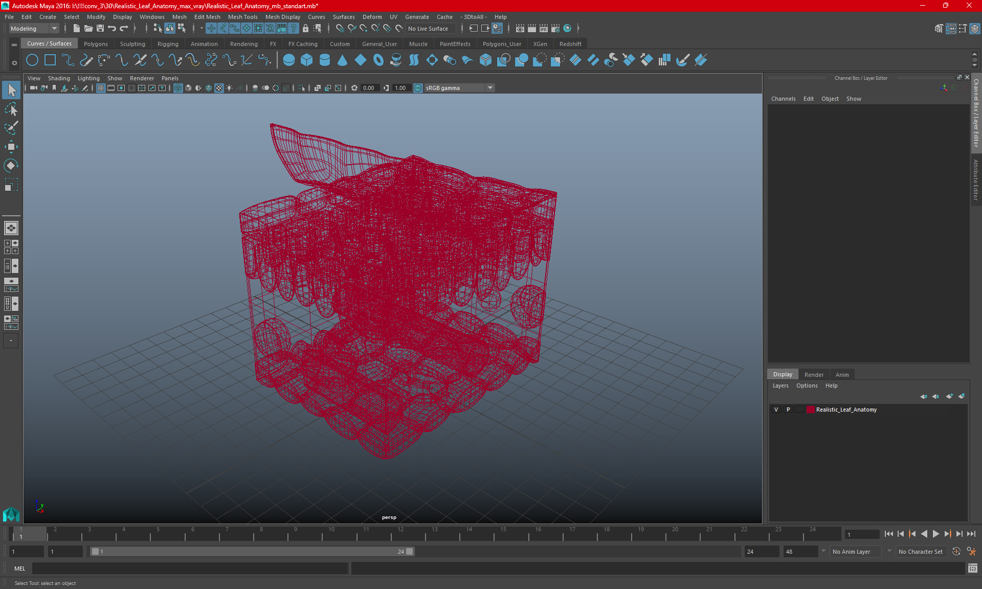Switch to the Render layer tab

pyautogui.click(x=814, y=375)
